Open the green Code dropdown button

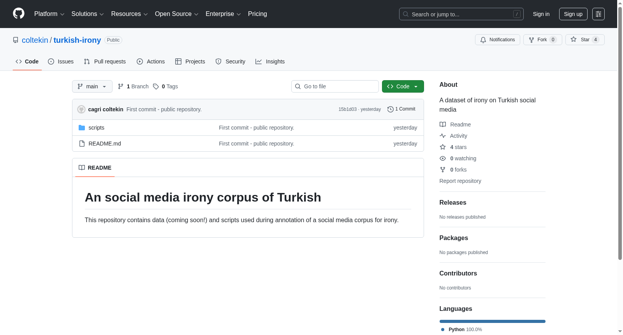pos(403,86)
